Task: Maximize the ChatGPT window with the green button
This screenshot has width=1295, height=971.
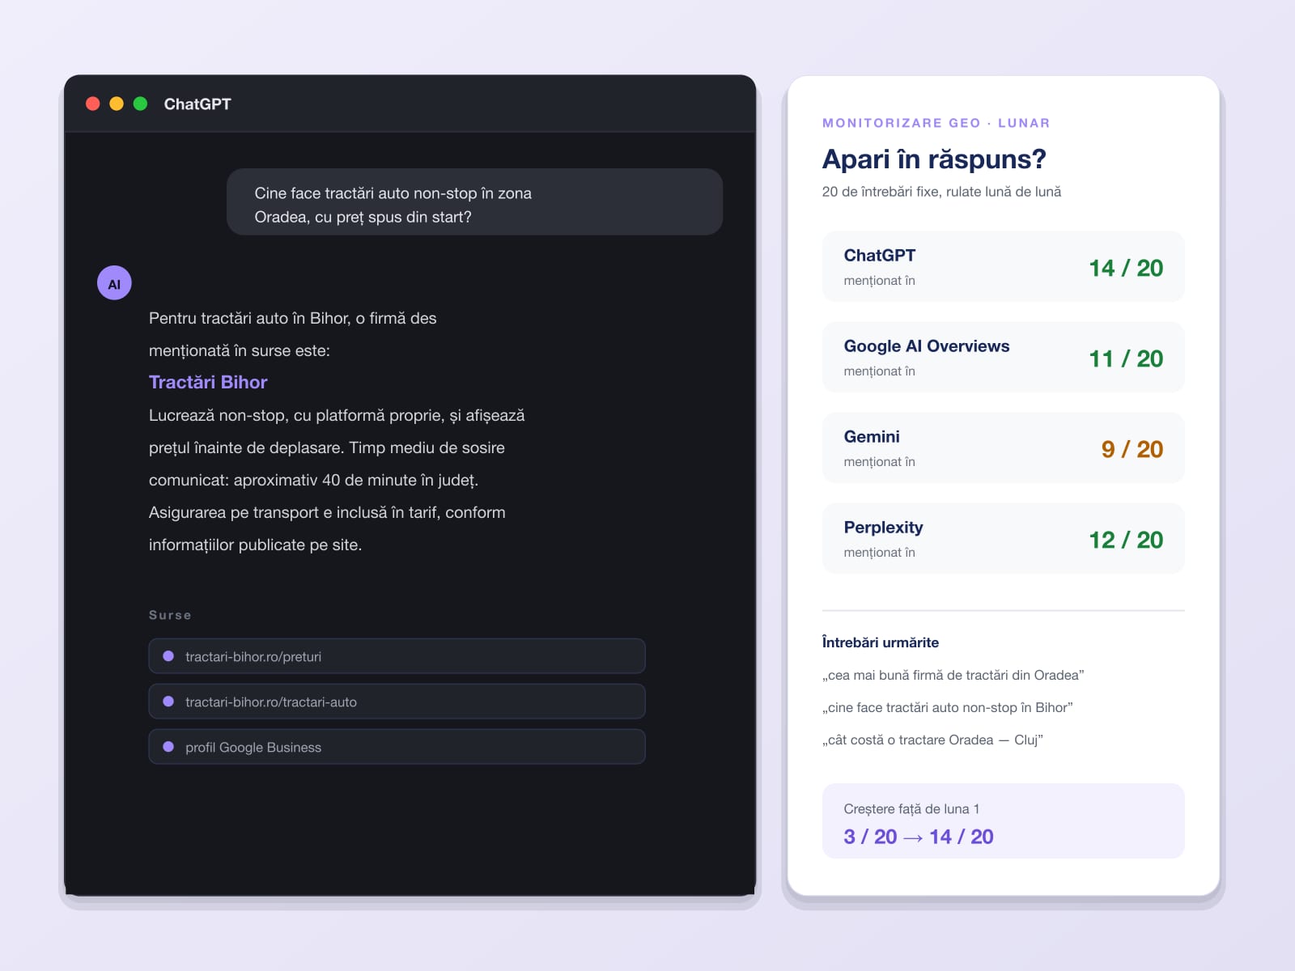Action: tap(140, 104)
